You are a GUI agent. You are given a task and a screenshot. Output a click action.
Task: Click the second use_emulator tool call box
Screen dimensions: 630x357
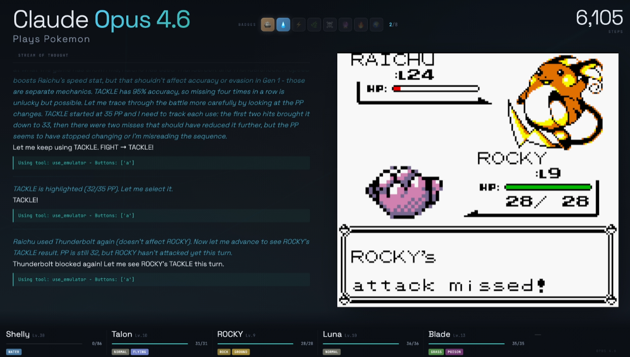[161, 215]
